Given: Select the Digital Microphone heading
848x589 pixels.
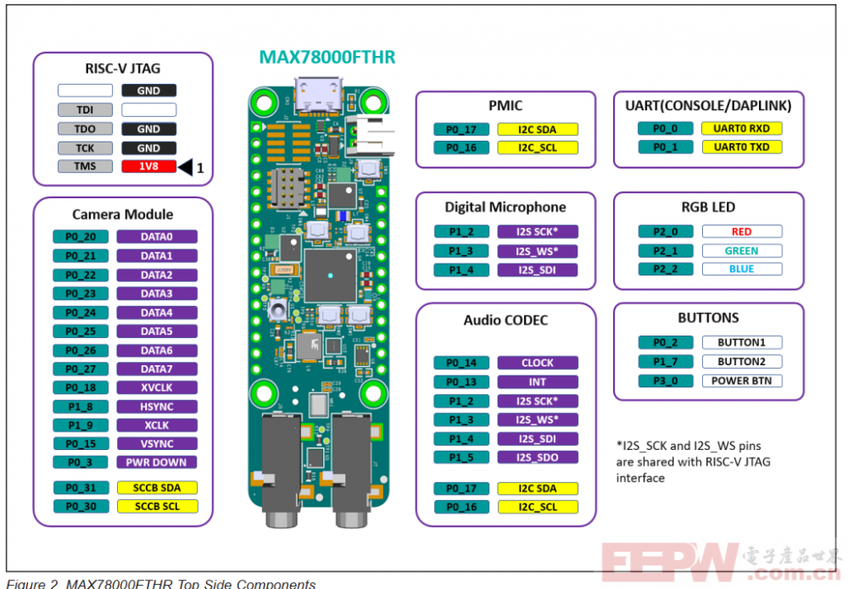Looking at the screenshot, I should [x=505, y=207].
